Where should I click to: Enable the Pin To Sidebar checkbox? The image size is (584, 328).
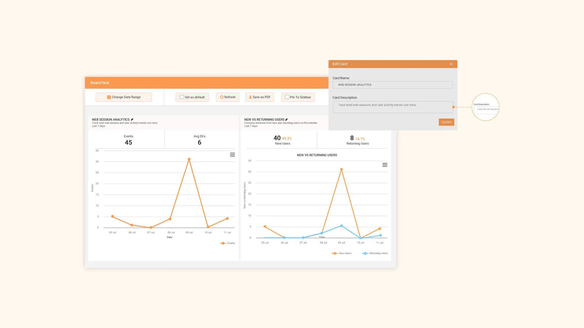pyautogui.click(x=287, y=97)
